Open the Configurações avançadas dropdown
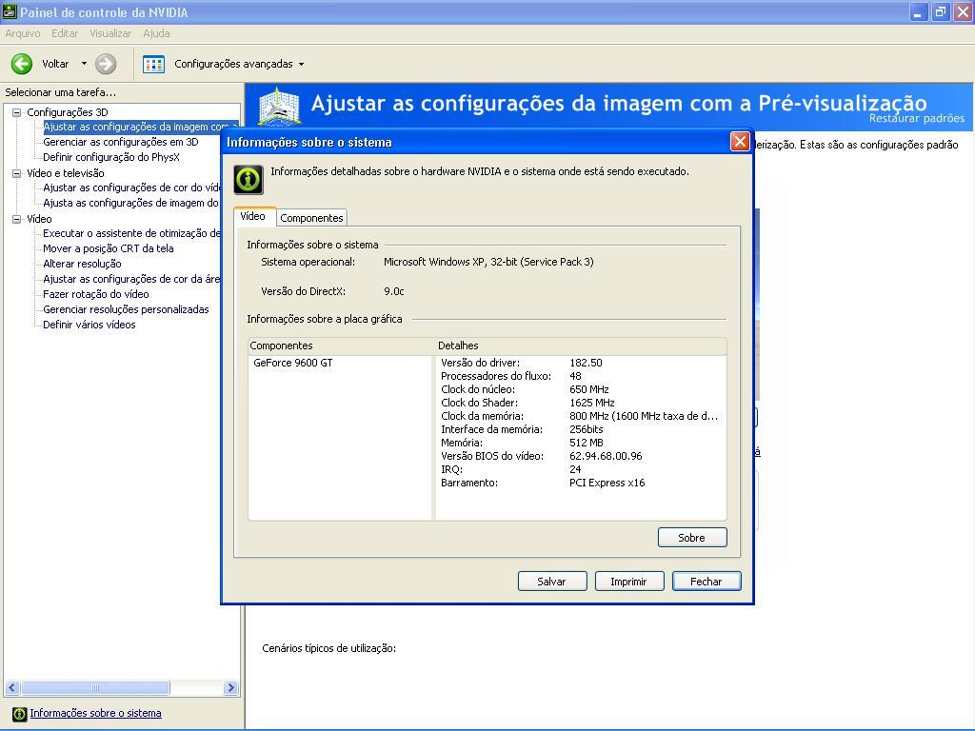The height and width of the screenshot is (731, 975). point(302,64)
